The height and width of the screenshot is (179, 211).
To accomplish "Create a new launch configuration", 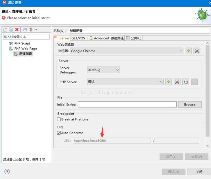I will [x=5, y=29].
